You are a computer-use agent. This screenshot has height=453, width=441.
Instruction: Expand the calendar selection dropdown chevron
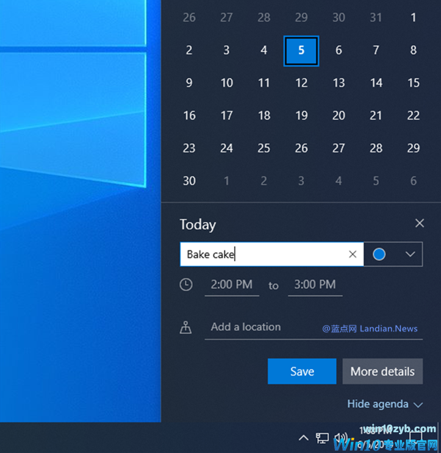[410, 254]
